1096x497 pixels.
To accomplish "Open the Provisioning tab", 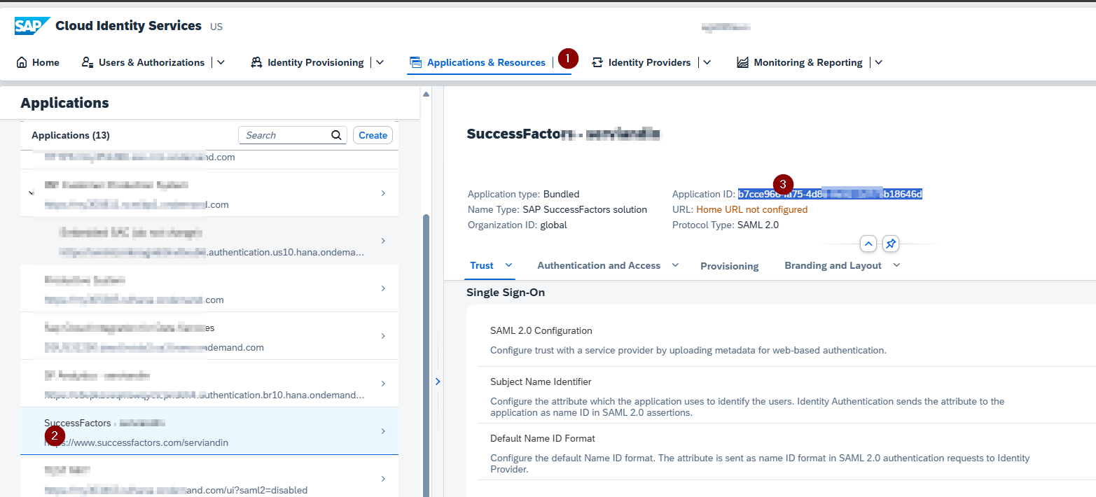I will 730,266.
